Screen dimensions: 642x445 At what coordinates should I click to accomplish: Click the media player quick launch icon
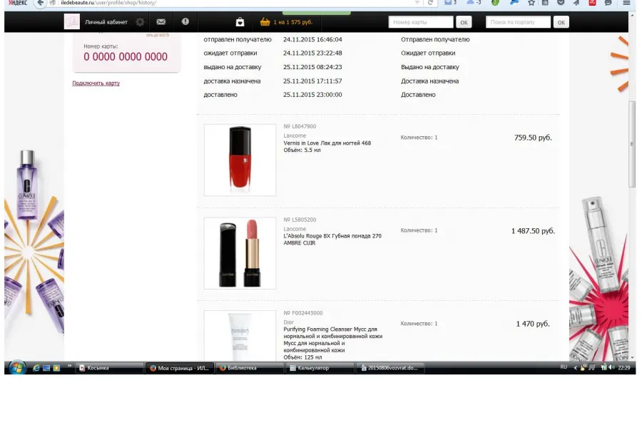pyautogui.click(x=56, y=368)
